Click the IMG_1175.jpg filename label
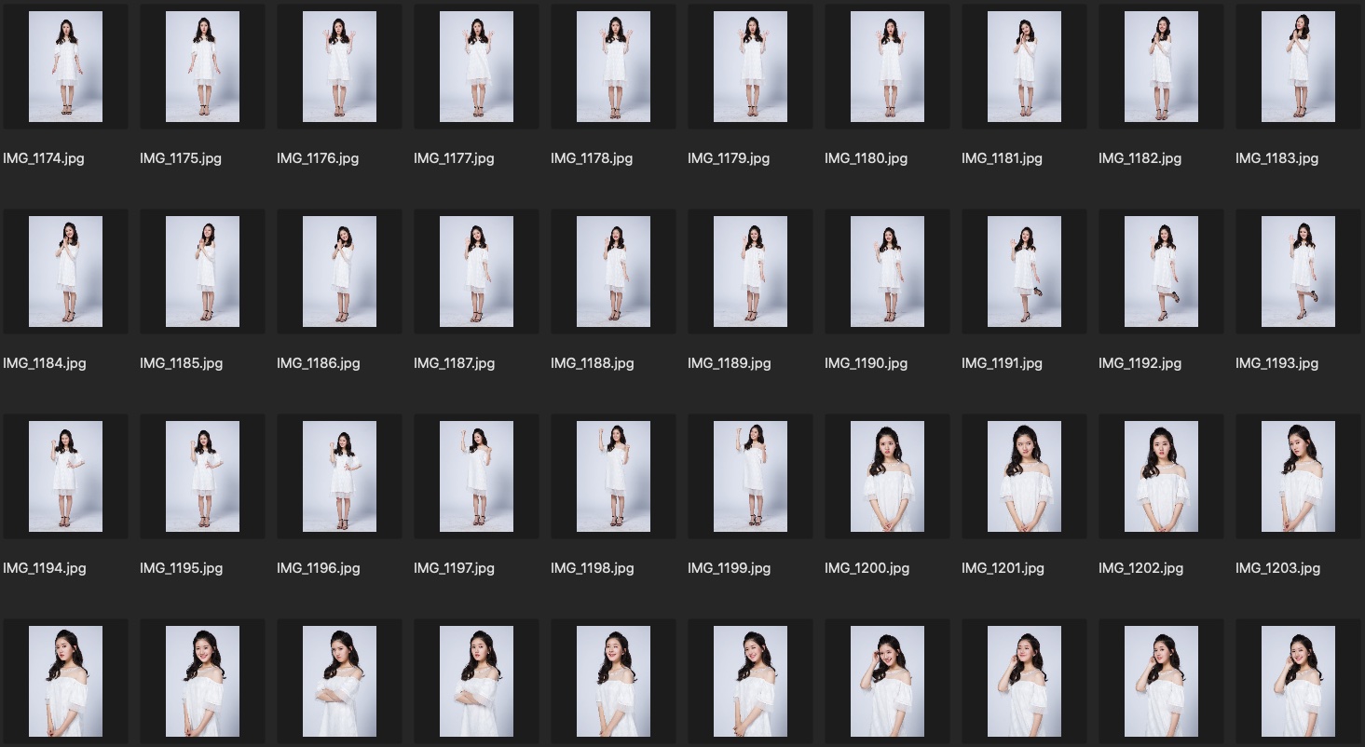 point(181,158)
